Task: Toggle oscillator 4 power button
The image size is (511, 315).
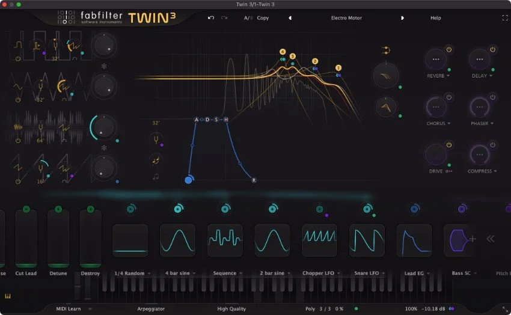Action: (x=18, y=182)
